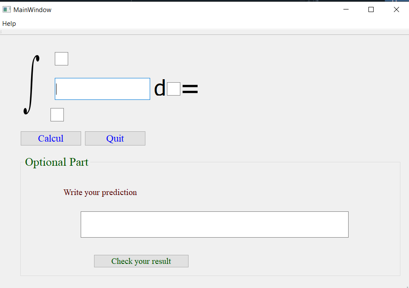Click the lower integration limit box
This screenshot has width=409, height=288.
tap(57, 115)
